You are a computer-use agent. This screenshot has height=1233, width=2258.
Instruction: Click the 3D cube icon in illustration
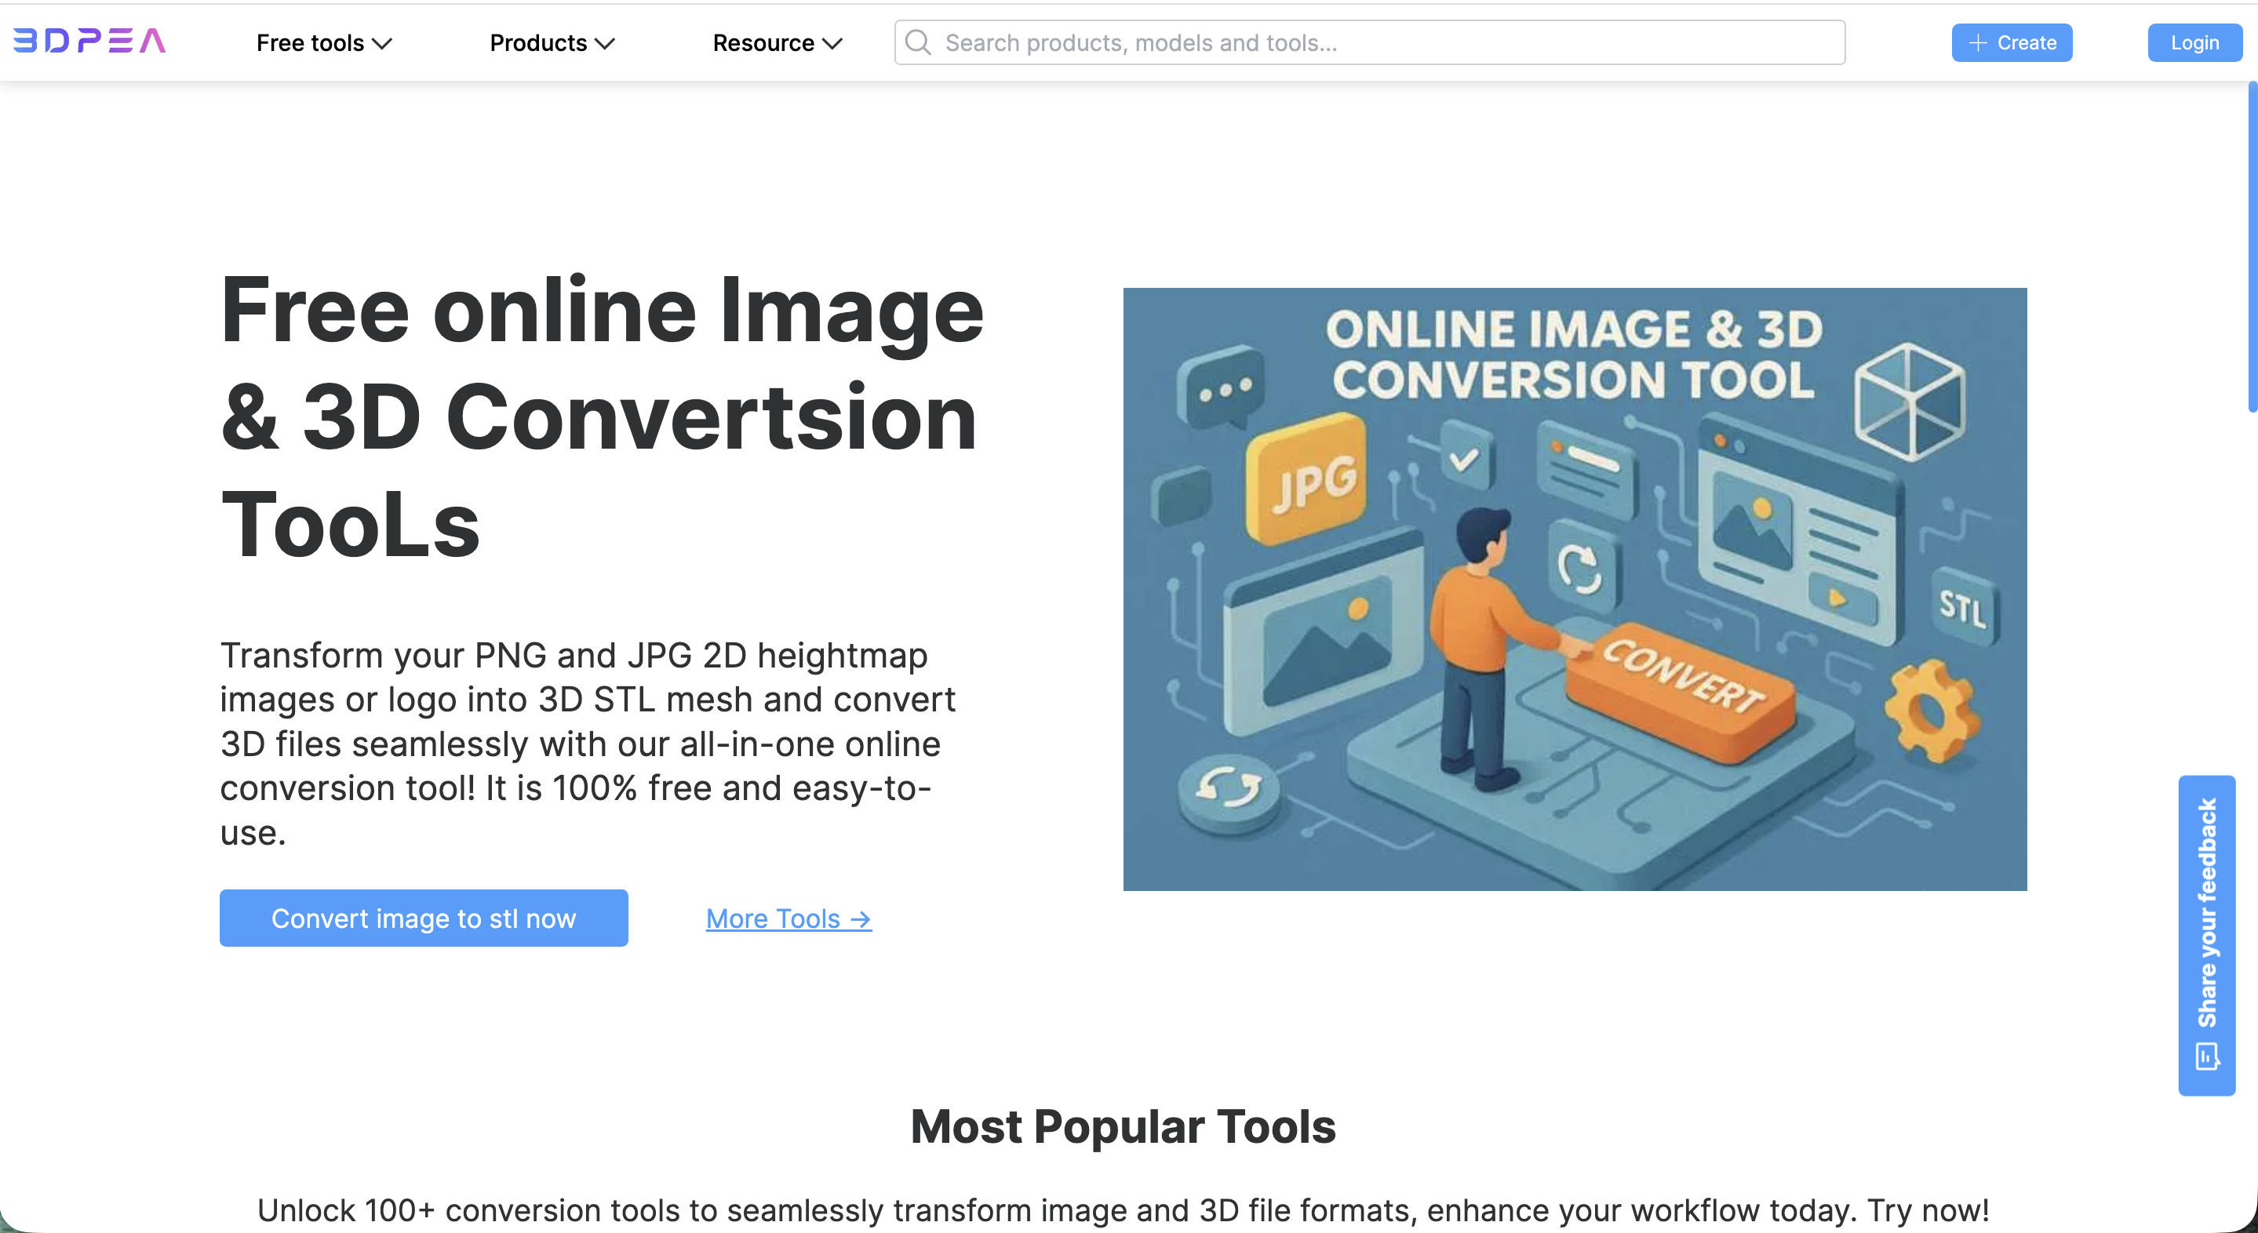(x=1909, y=402)
